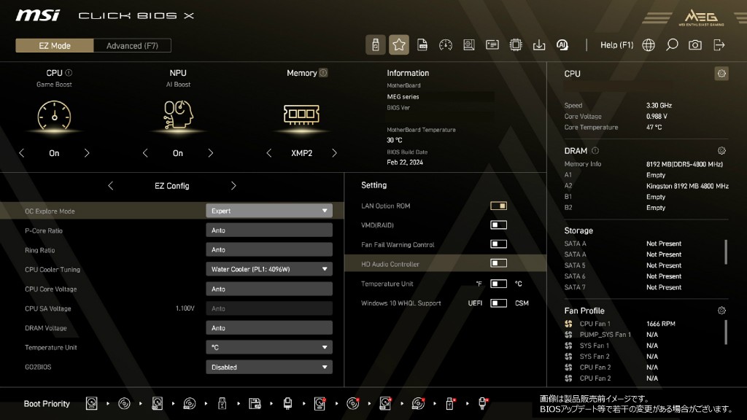Click right arrow of CPU Game Boost
This screenshot has height=420, width=747.
(x=87, y=153)
